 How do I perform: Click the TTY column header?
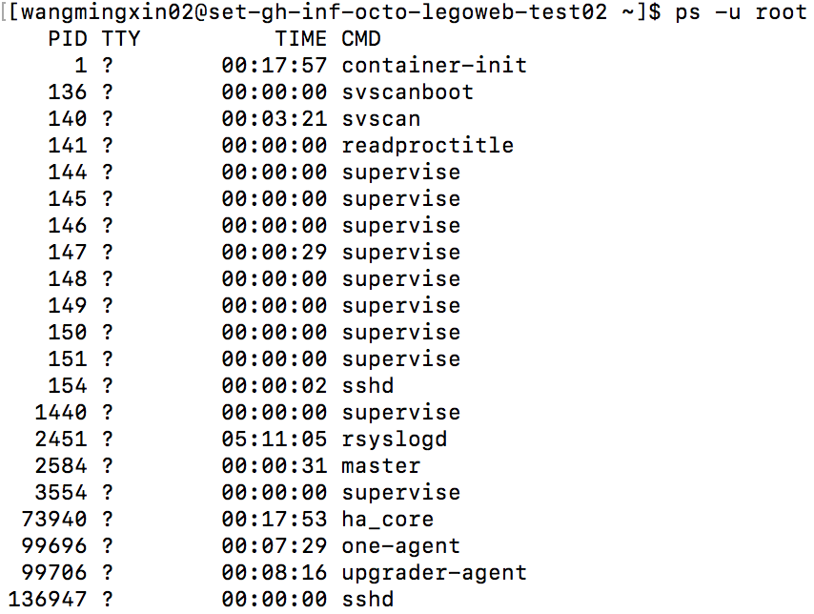pos(120,39)
